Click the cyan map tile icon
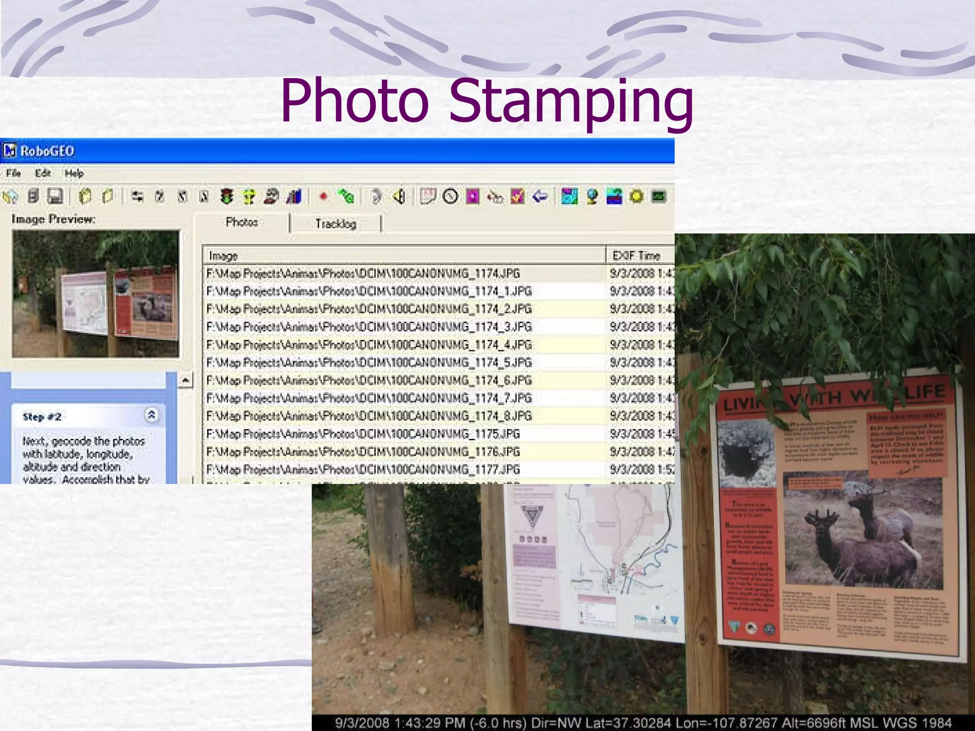 point(569,196)
